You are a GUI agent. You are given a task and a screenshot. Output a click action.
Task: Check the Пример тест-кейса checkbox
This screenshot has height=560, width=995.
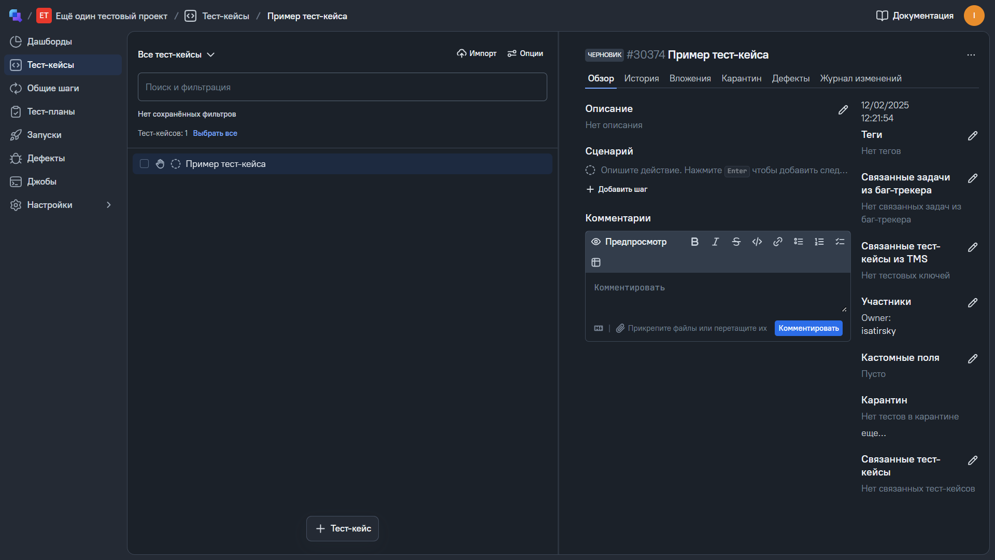(x=145, y=164)
